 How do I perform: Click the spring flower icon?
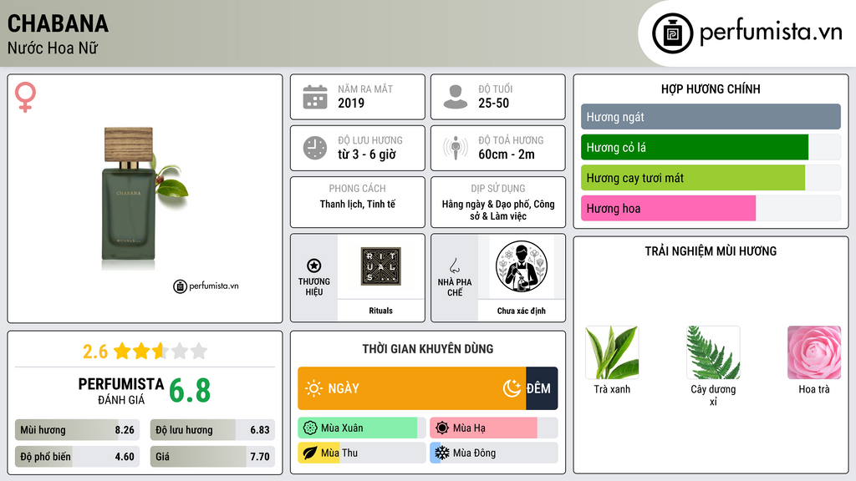(310, 428)
